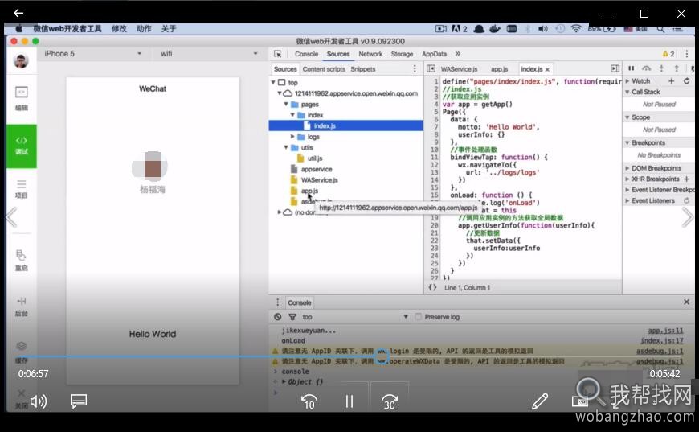Open the console context top dropdown
The image size is (699, 432).
[x=355, y=317]
